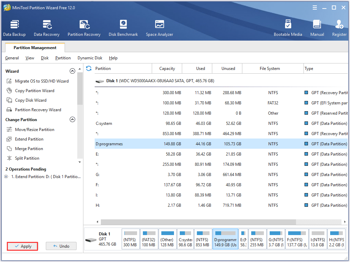Viewport: 350px width, 262px height.
Task: Open the Manual
Action: click(x=317, y=28)
